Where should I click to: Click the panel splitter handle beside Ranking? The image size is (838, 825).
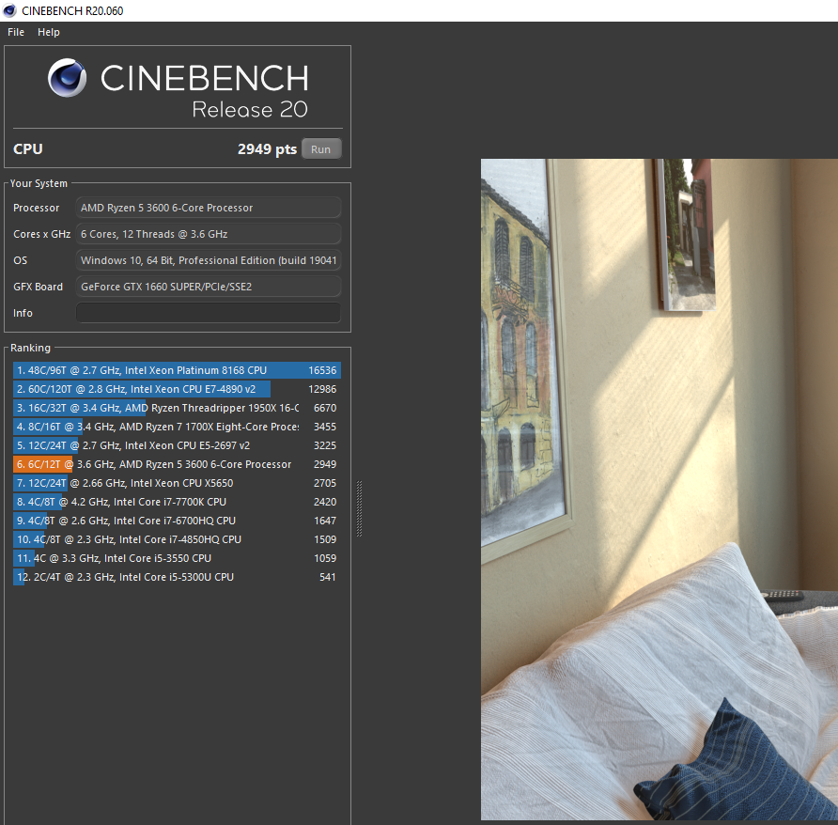click(359, 508)
